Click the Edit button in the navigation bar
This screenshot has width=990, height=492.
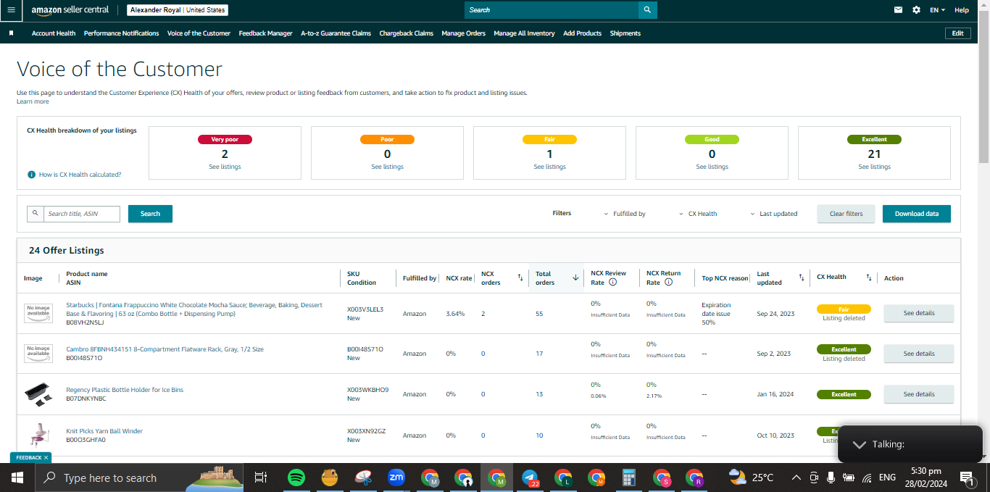(957, 33)
